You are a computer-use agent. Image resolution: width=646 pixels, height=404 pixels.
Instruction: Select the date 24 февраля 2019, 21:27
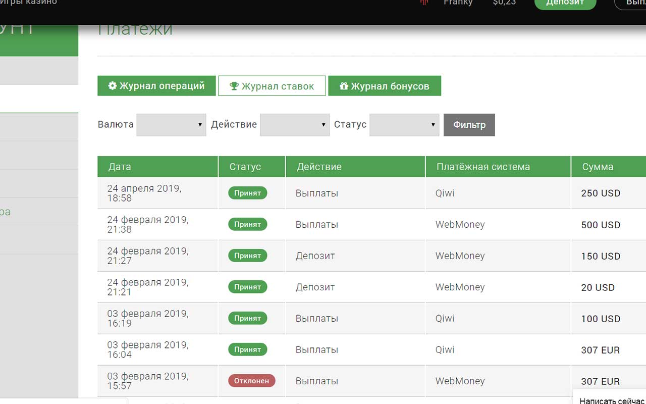coord(148,256)
